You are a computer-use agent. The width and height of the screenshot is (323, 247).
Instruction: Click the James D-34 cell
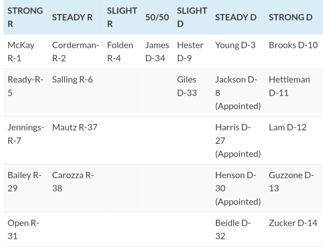(x=157, y=51)
